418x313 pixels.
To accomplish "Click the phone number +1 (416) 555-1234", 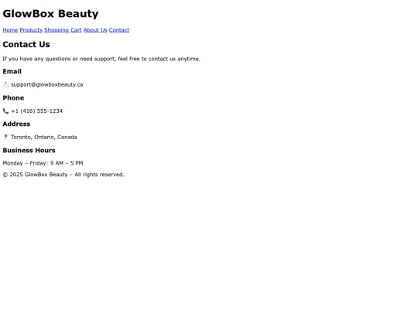I will click(37, 111).
